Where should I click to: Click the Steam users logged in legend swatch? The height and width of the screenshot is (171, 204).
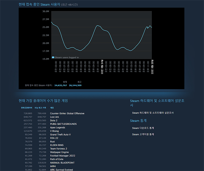[53, 57]
